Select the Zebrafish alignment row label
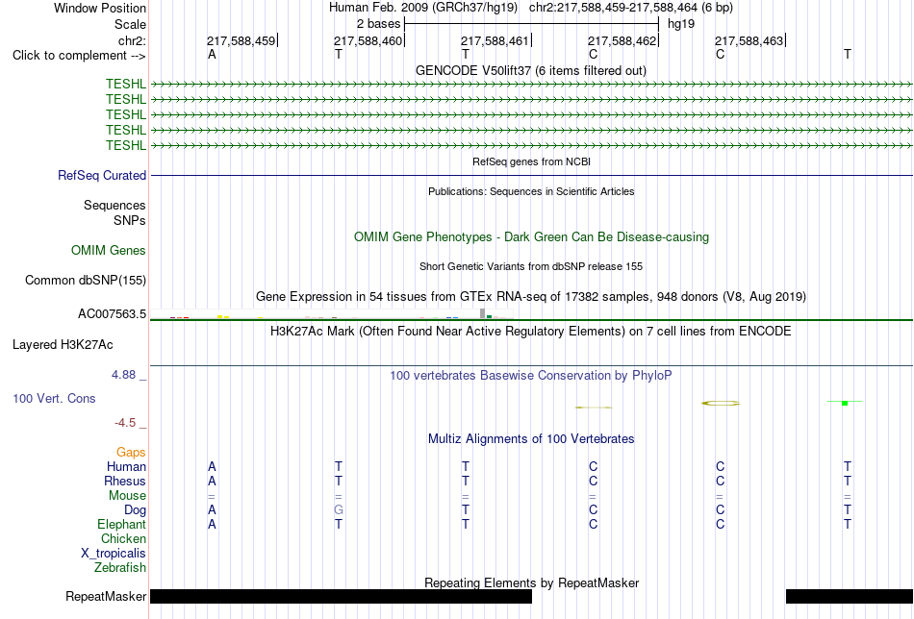 point(120,567)
